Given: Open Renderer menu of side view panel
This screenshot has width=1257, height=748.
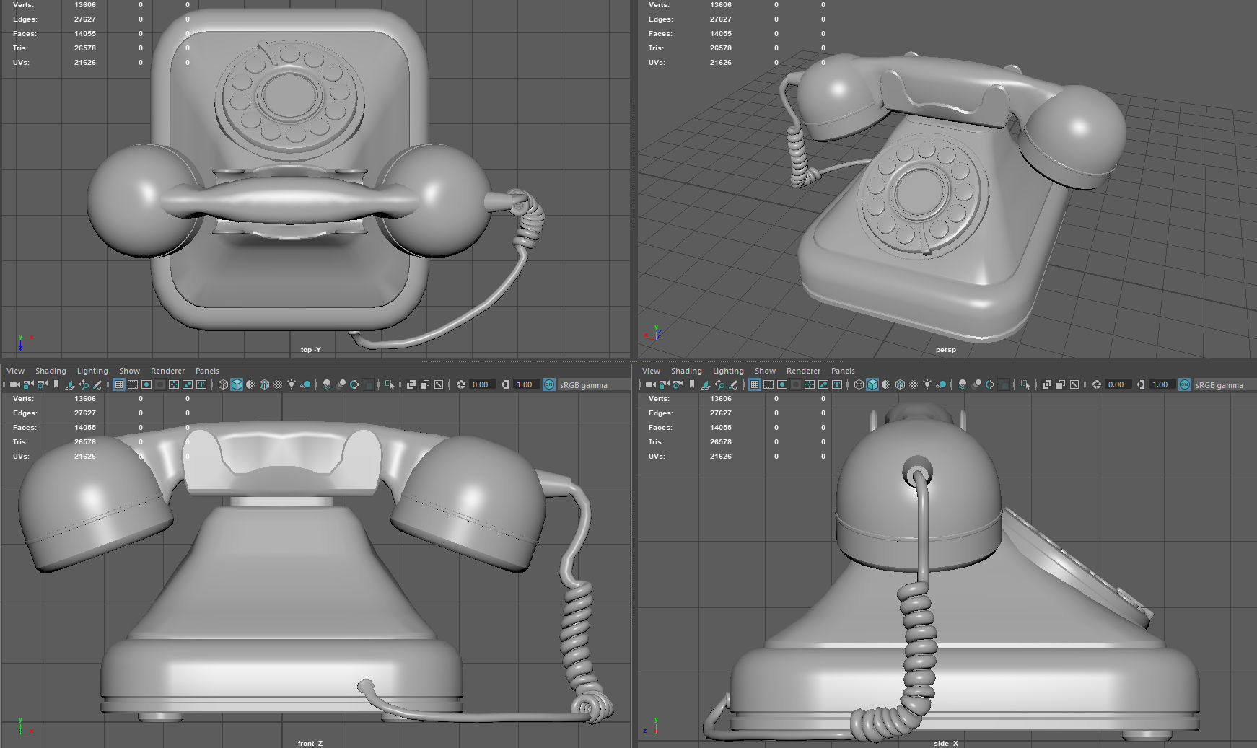Looking at the screenshot, I should [x=803, y=371].
